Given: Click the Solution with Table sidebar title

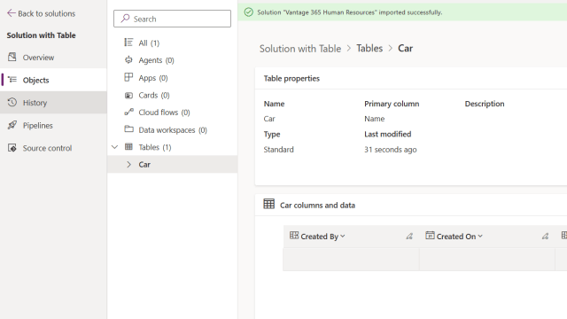Looking at the screenshot, I should coord(42,35).
